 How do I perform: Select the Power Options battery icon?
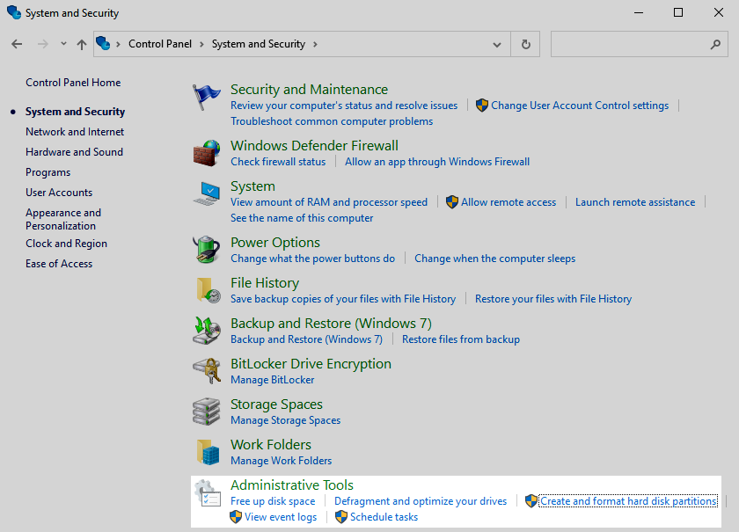point(207,250)
